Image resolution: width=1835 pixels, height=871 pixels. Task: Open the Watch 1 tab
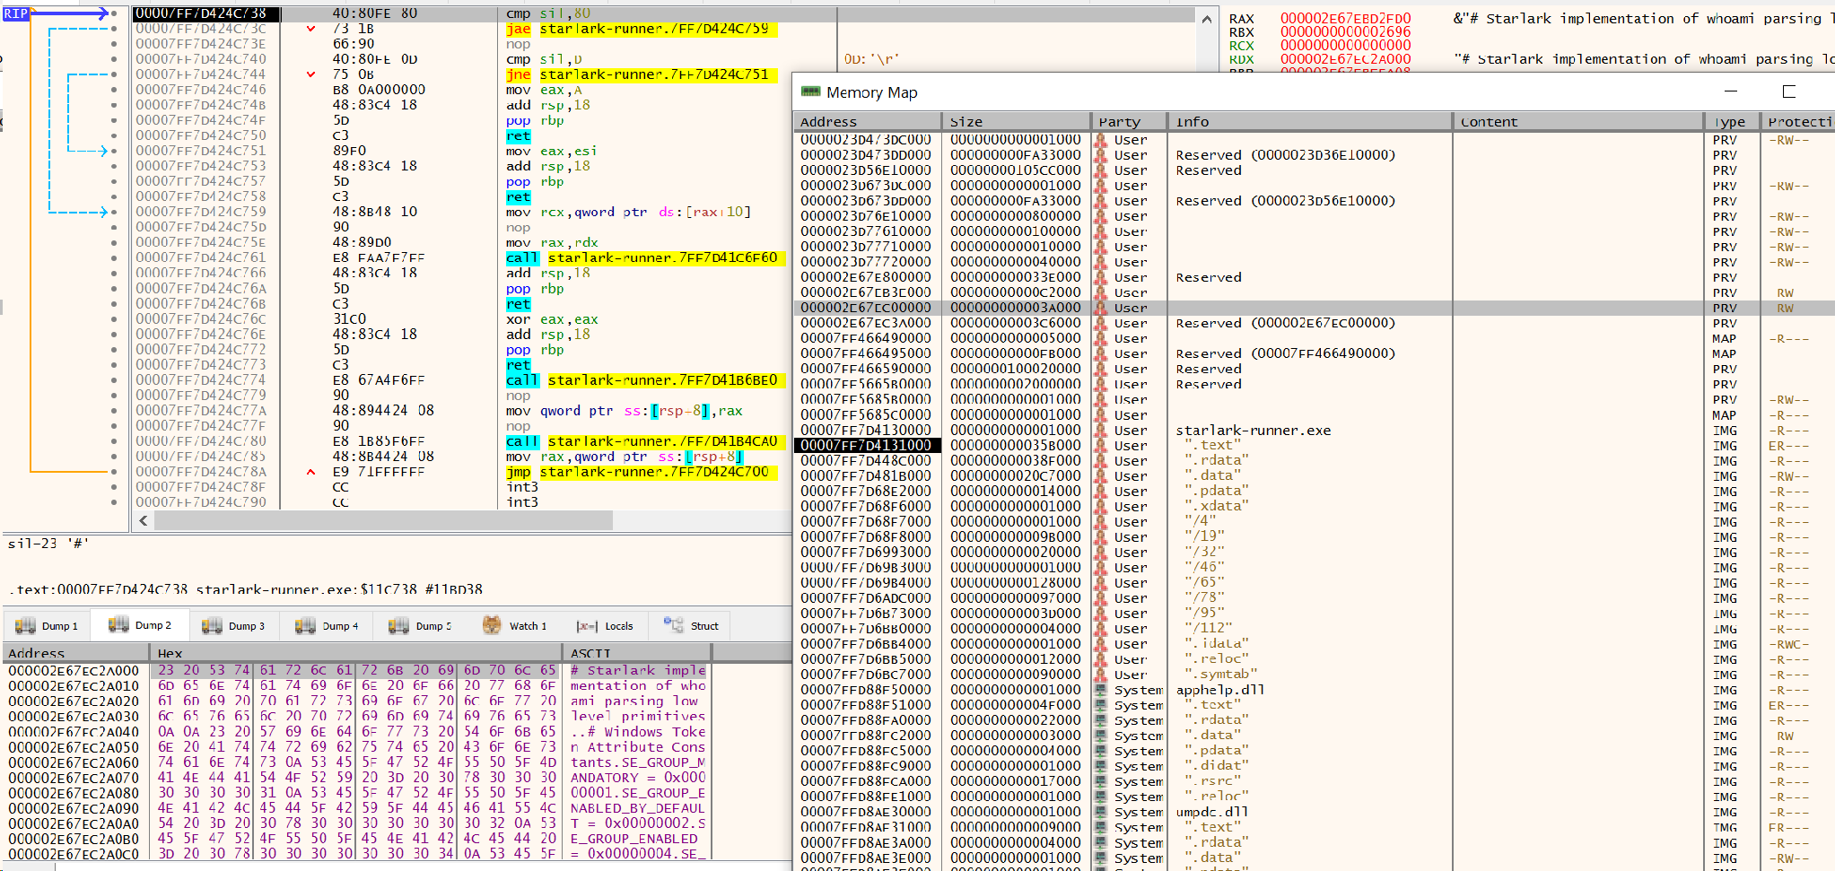click(514, 625)
